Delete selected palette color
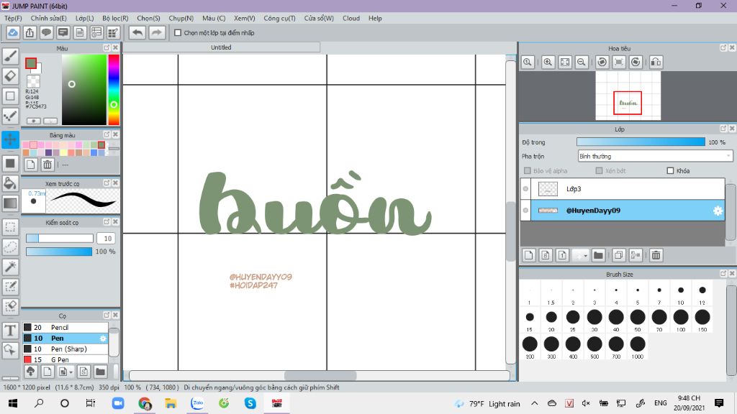Viewport: 737px width, 414px height. 48,165
